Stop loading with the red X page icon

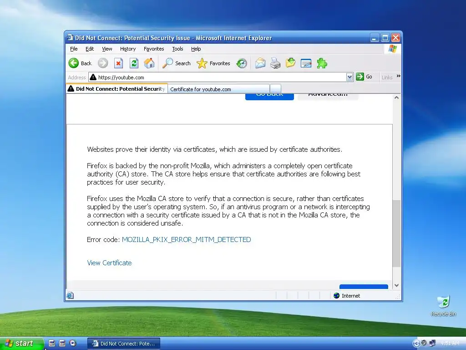click(x=118, y=63)
